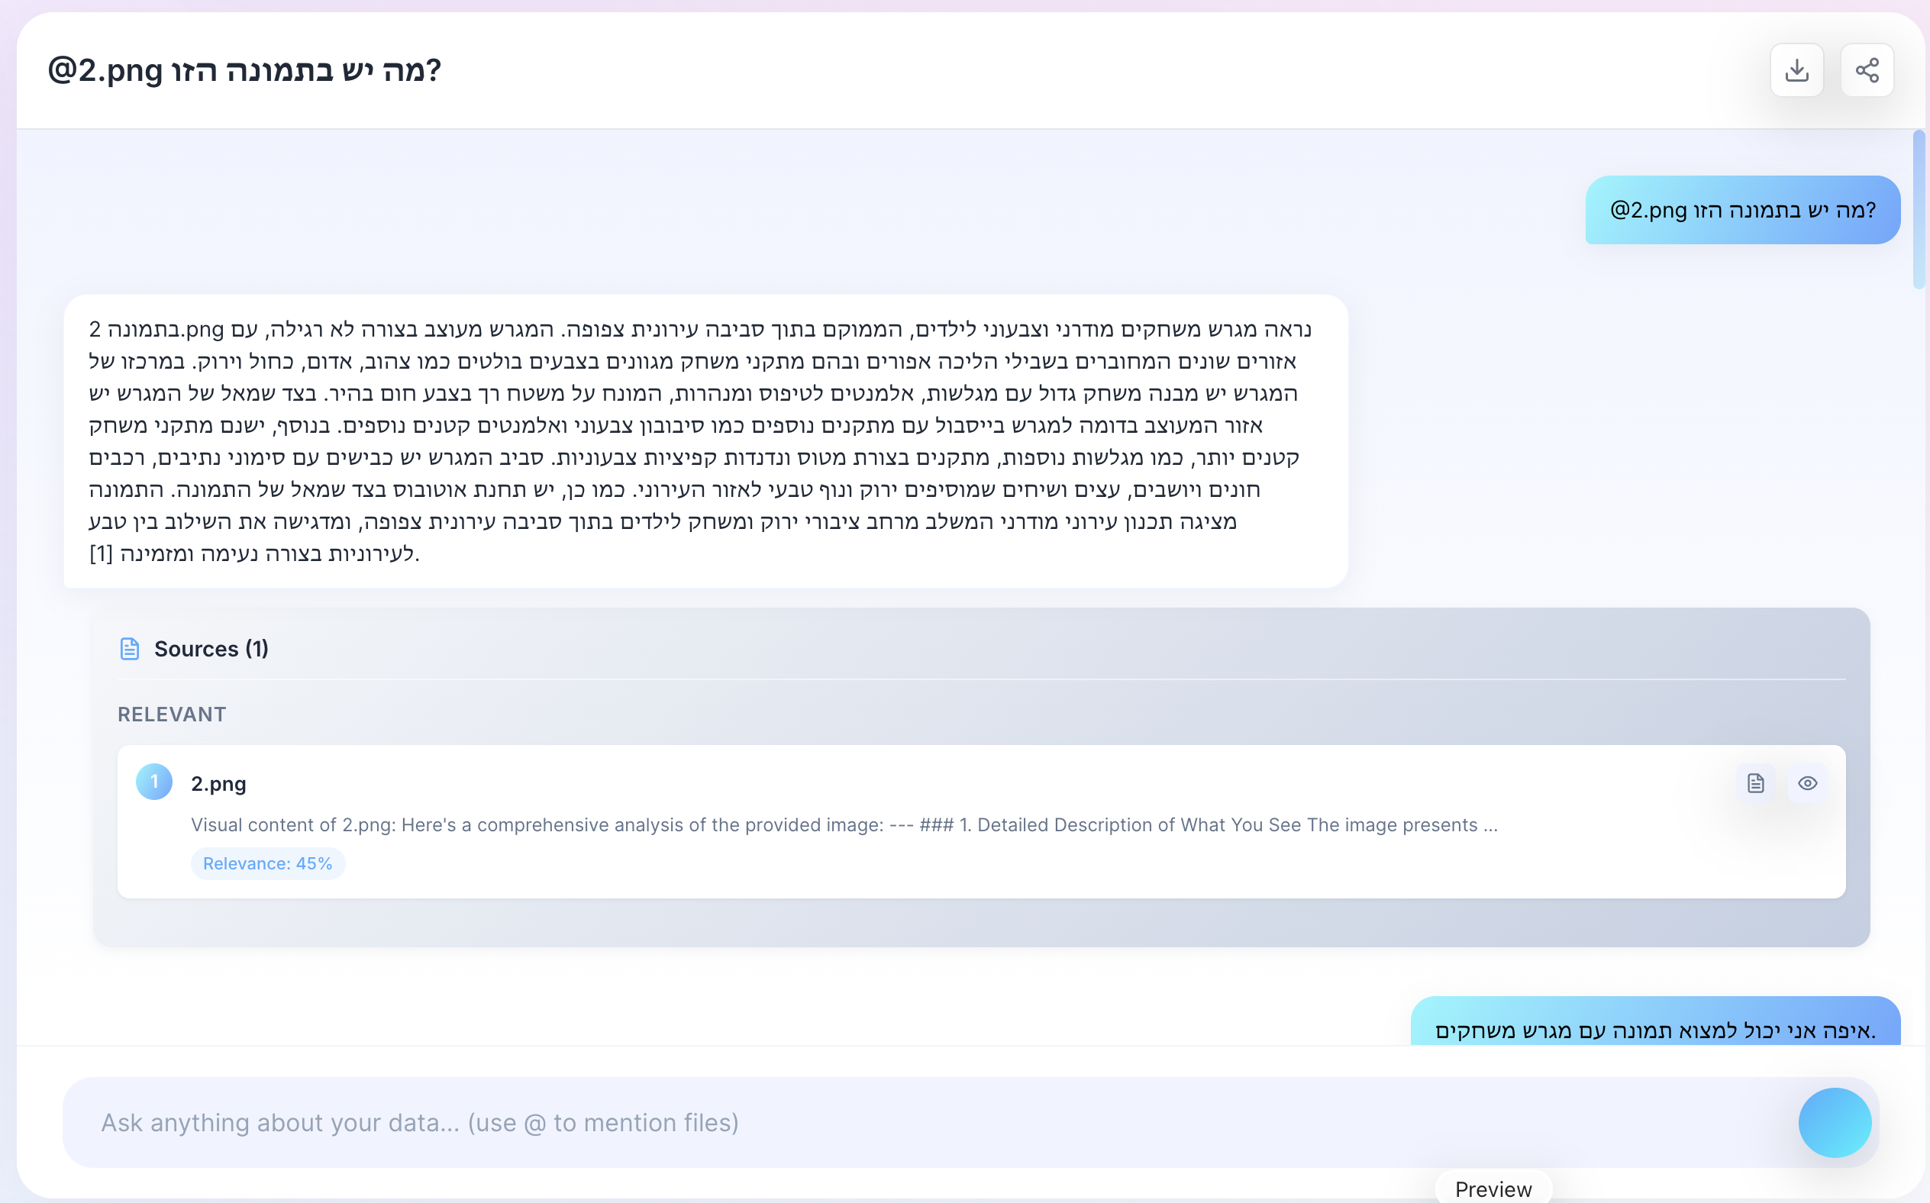Click the Sources (1) header
Screen dimensions: 1930x1203
(x=211, y=648)
